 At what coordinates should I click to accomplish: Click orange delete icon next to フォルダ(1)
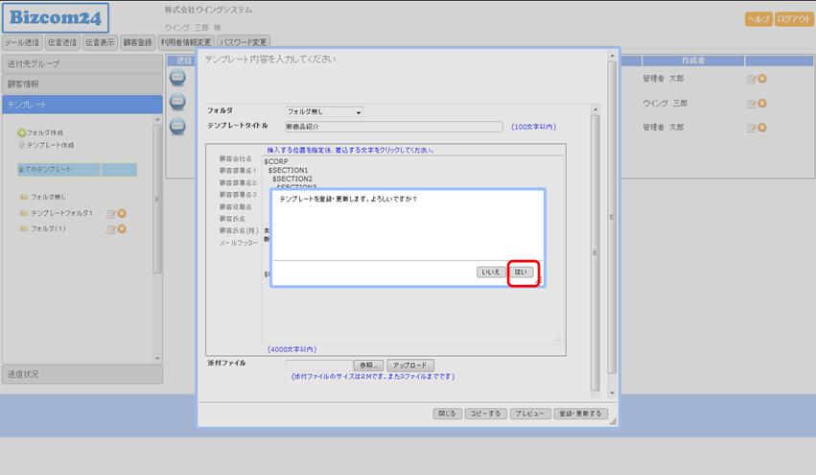click(x=122, y=228)
